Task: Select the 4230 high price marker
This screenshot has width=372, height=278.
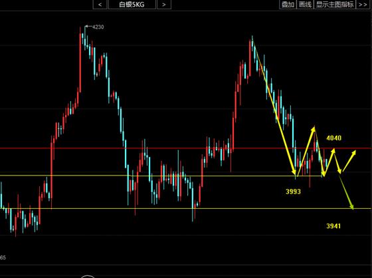Action: pos(98,27)
